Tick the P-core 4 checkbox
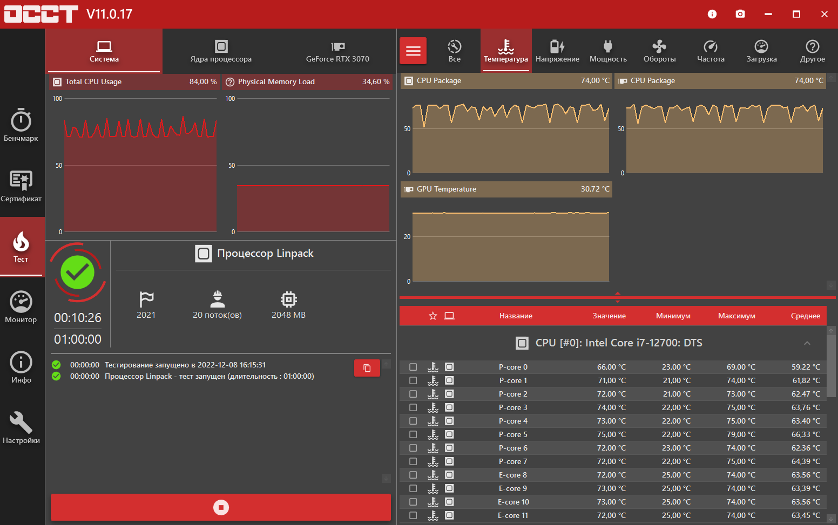 coord(413,421)
